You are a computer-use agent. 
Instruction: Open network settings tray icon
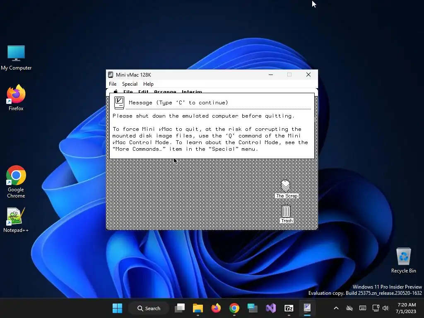(x=376, y=308)
